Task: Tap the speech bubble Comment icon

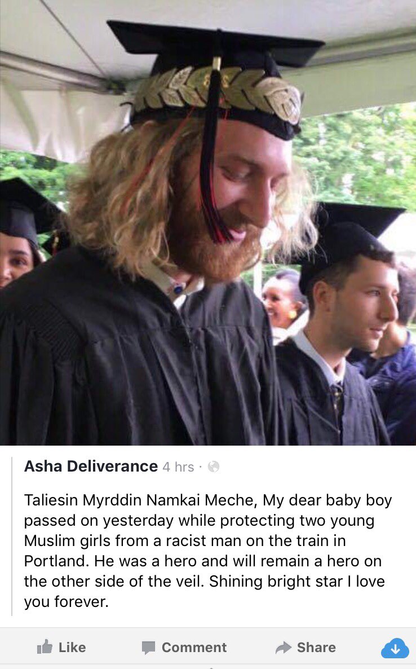Action: [148, 648]
